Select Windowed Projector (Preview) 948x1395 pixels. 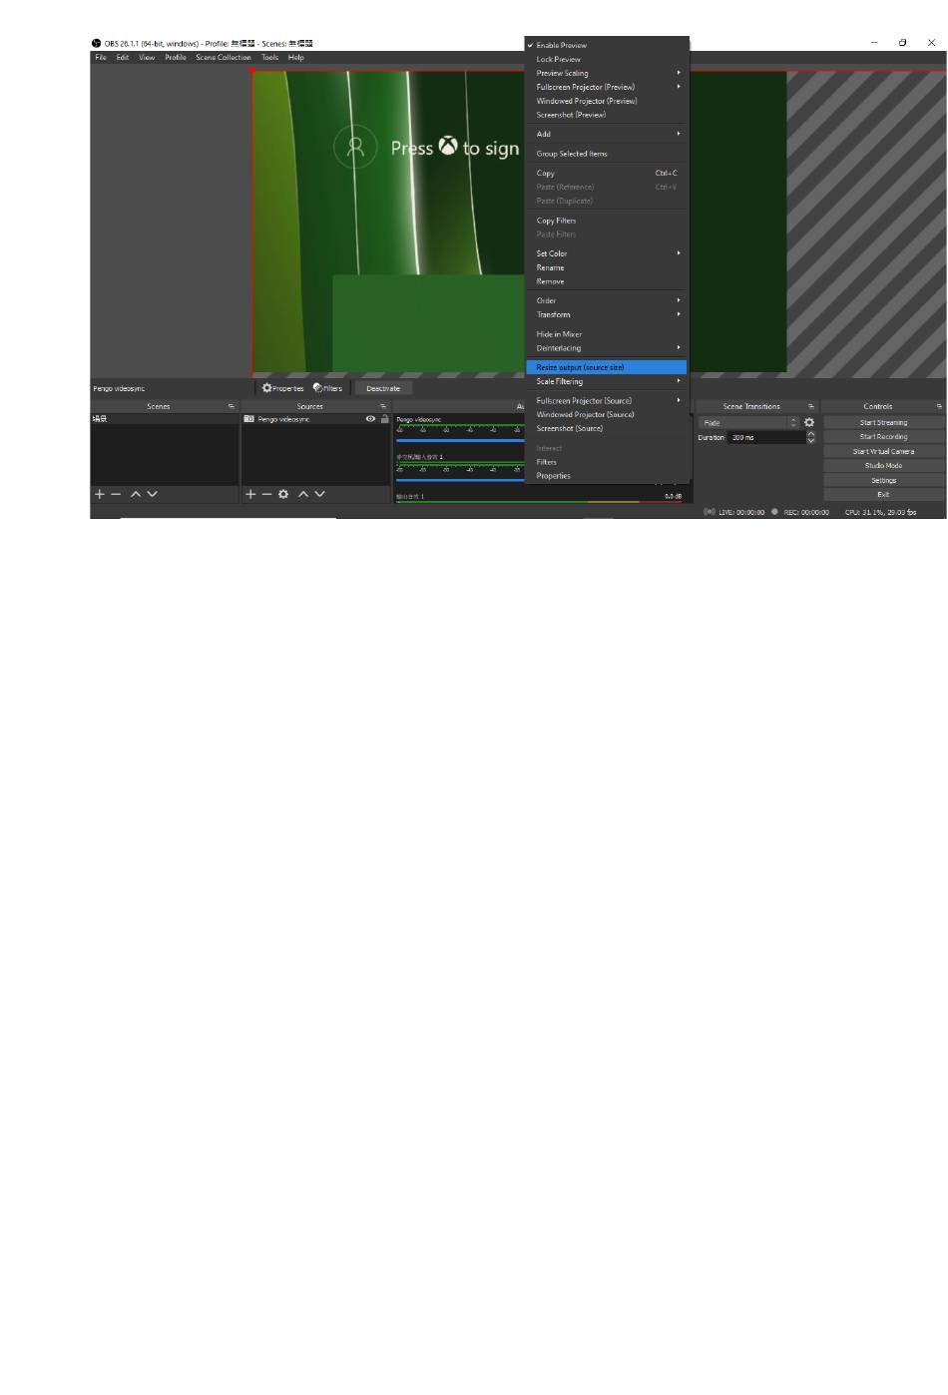tap(607, 101)
